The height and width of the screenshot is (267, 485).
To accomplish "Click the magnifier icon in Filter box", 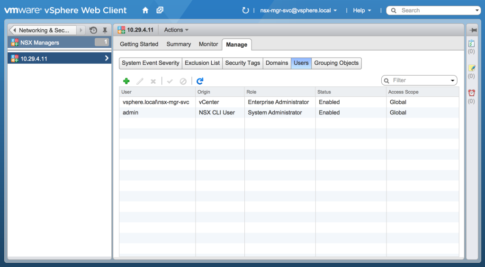I will point(386,80).
